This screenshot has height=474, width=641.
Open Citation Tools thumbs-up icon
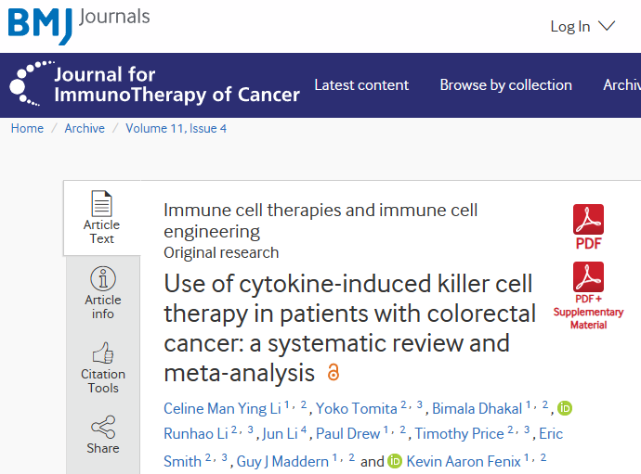coord(102,352)
